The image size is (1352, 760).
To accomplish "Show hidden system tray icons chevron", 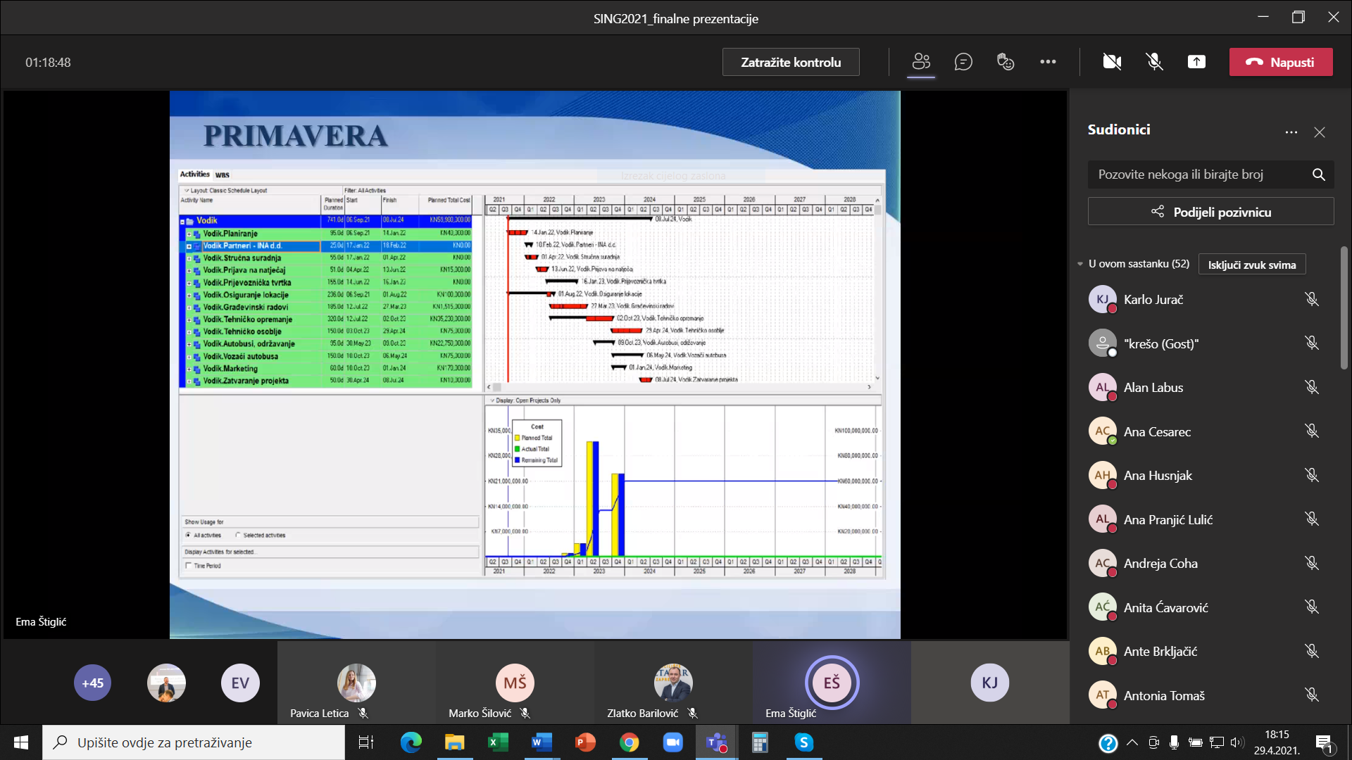I will [1132, 742].
